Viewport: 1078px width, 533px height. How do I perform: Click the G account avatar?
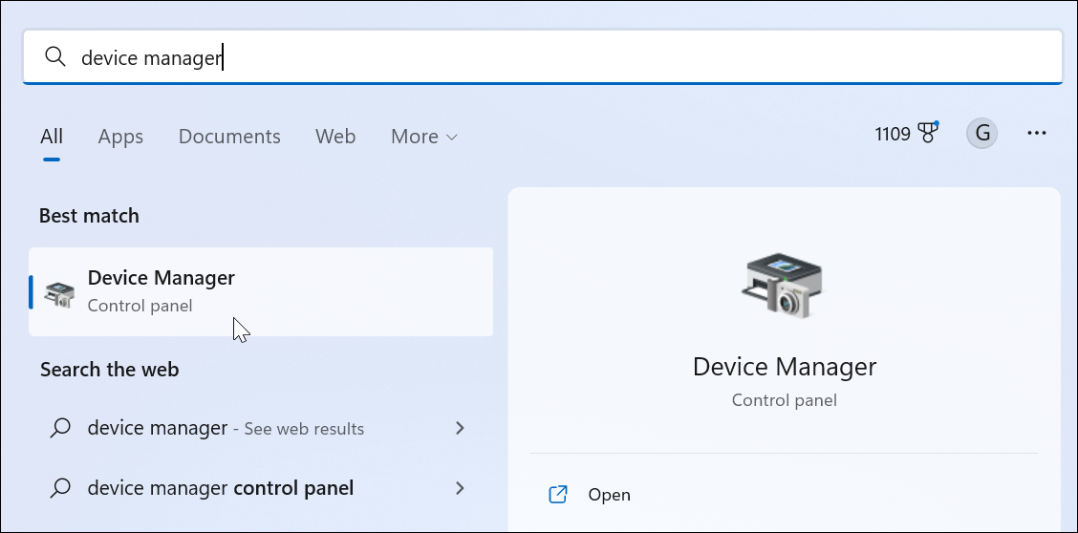pos(981,134)
